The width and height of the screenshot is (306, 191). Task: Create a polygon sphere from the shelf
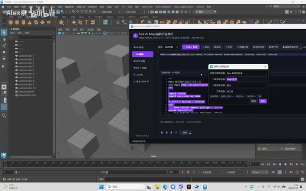[11, 22]
